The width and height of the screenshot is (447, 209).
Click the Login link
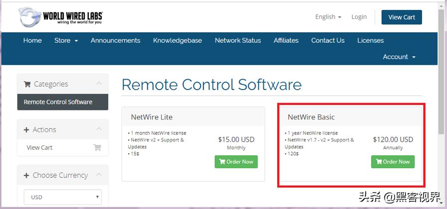coord(359,17)
